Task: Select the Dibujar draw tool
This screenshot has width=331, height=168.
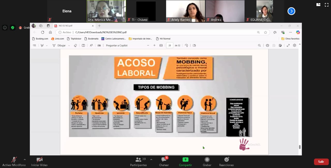Action: coord(59,45)
